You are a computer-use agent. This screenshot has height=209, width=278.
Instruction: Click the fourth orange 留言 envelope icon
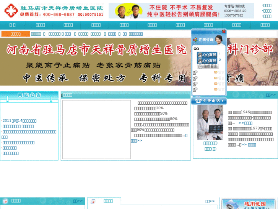click(216, 89)
